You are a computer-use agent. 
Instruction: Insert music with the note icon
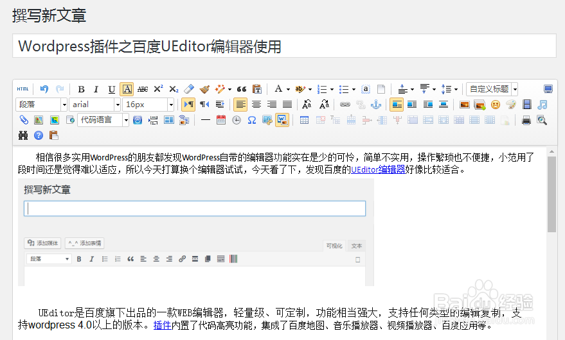pos(543,105)
